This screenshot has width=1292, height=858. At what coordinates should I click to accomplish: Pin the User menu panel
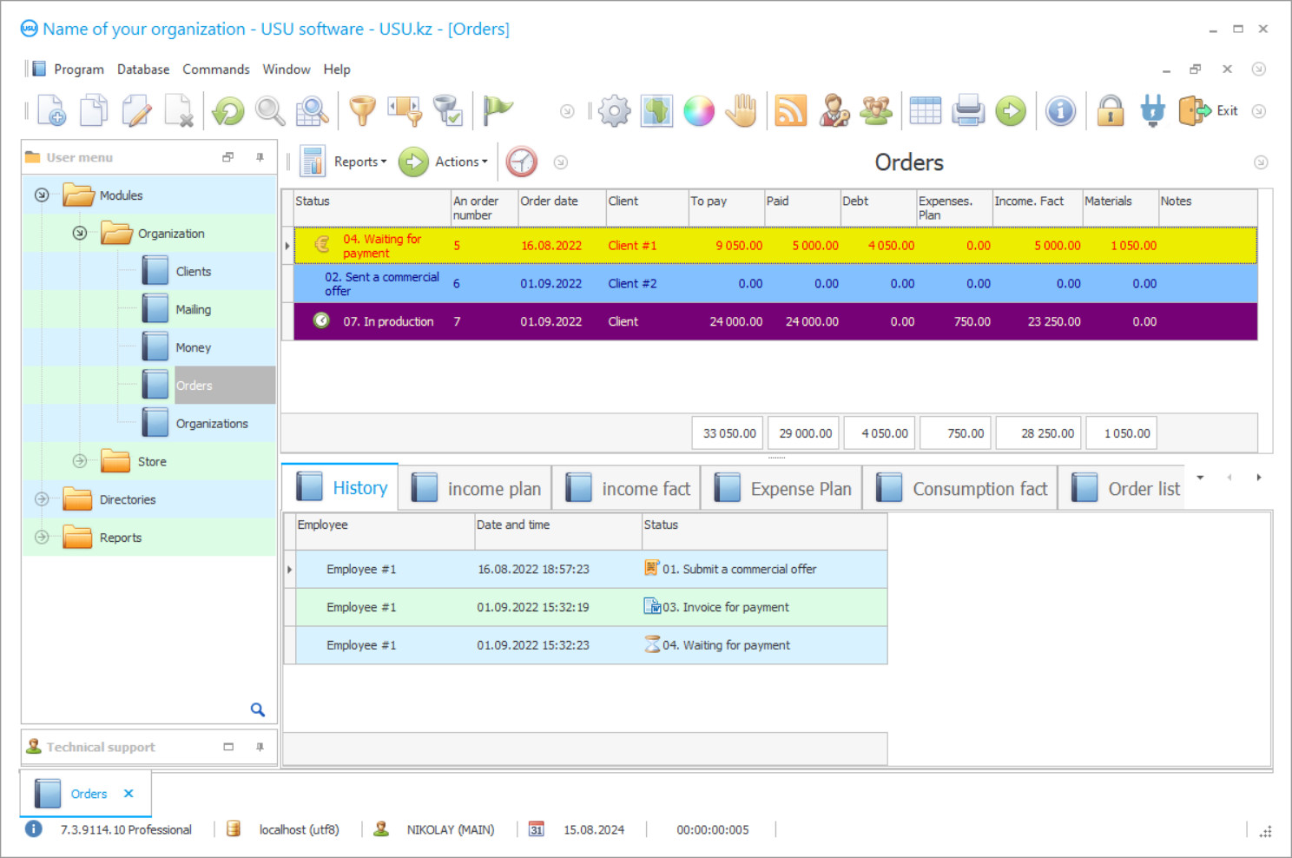pyautogui.click(x=259, y=157)
